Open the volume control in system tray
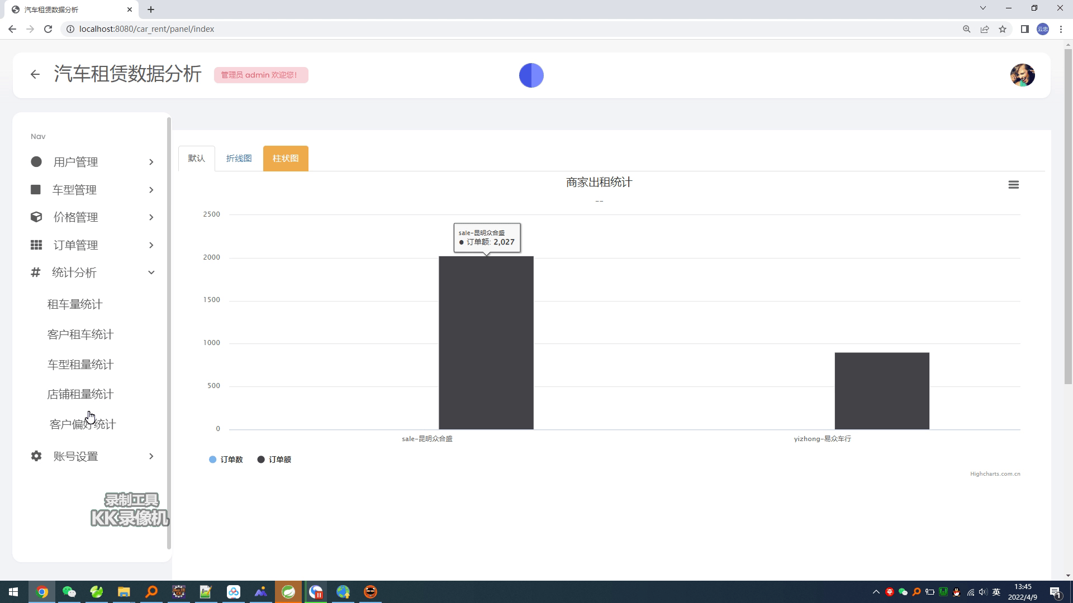This screenshot has height=603, width=1073. click(983, 592)
